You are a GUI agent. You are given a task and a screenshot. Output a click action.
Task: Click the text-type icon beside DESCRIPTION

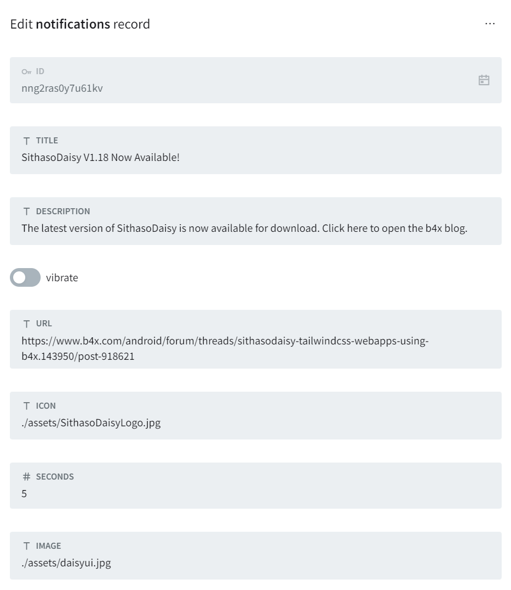26,211
